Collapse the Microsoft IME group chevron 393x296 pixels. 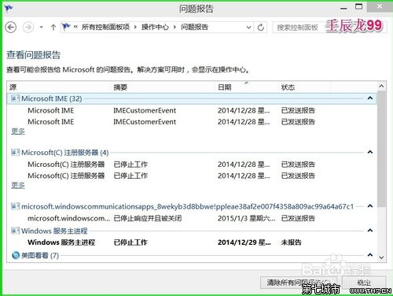370,98
